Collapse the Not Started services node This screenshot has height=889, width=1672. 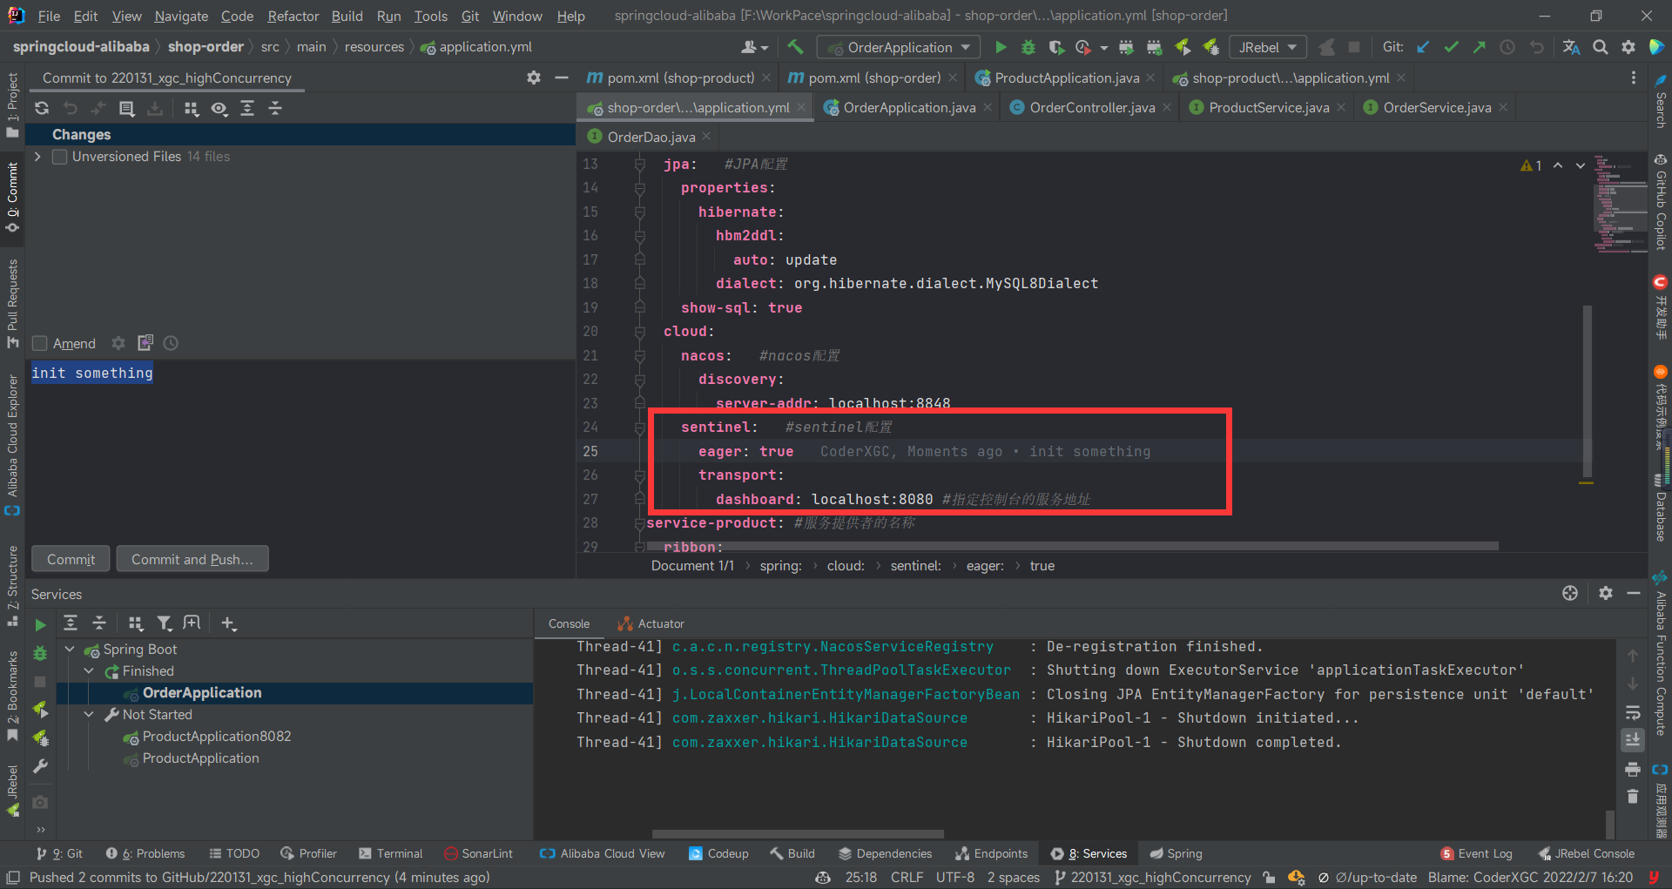(x=89, y=715)
